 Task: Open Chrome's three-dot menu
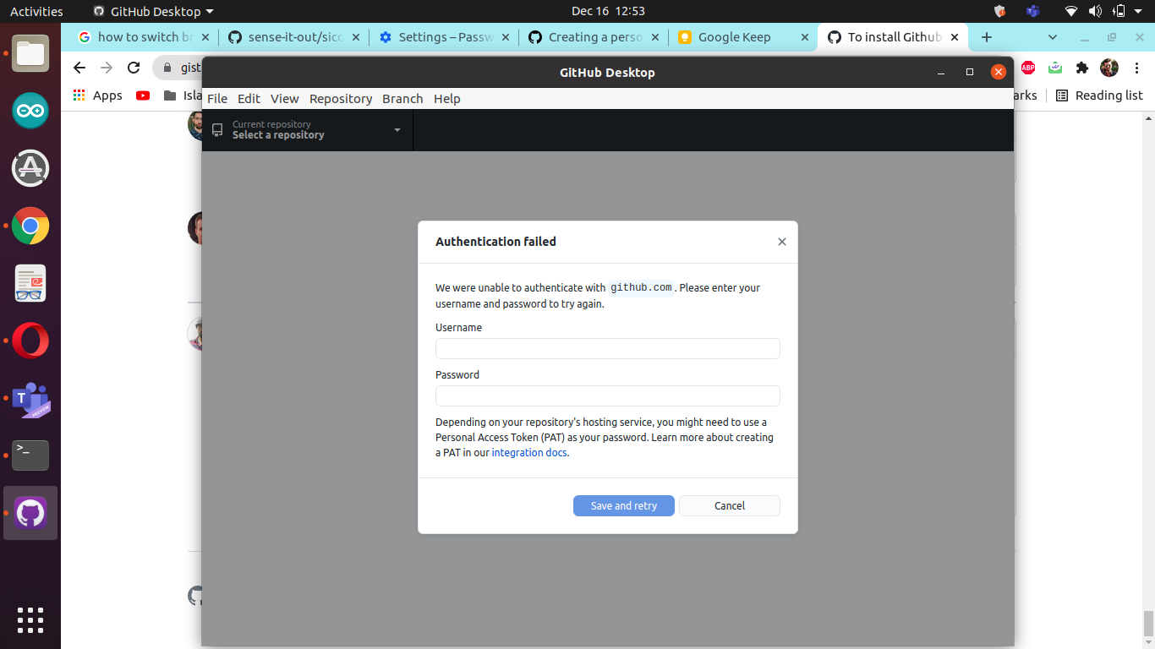1137,68
